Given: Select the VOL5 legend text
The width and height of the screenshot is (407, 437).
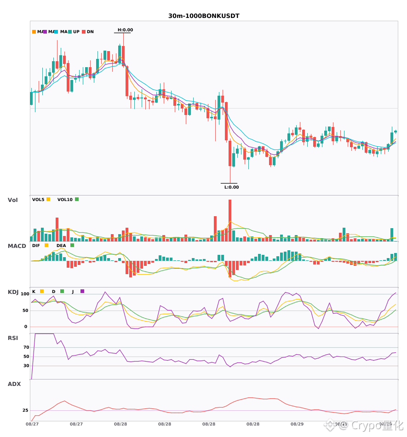Looking at the screenshot, I should point(38,200).
